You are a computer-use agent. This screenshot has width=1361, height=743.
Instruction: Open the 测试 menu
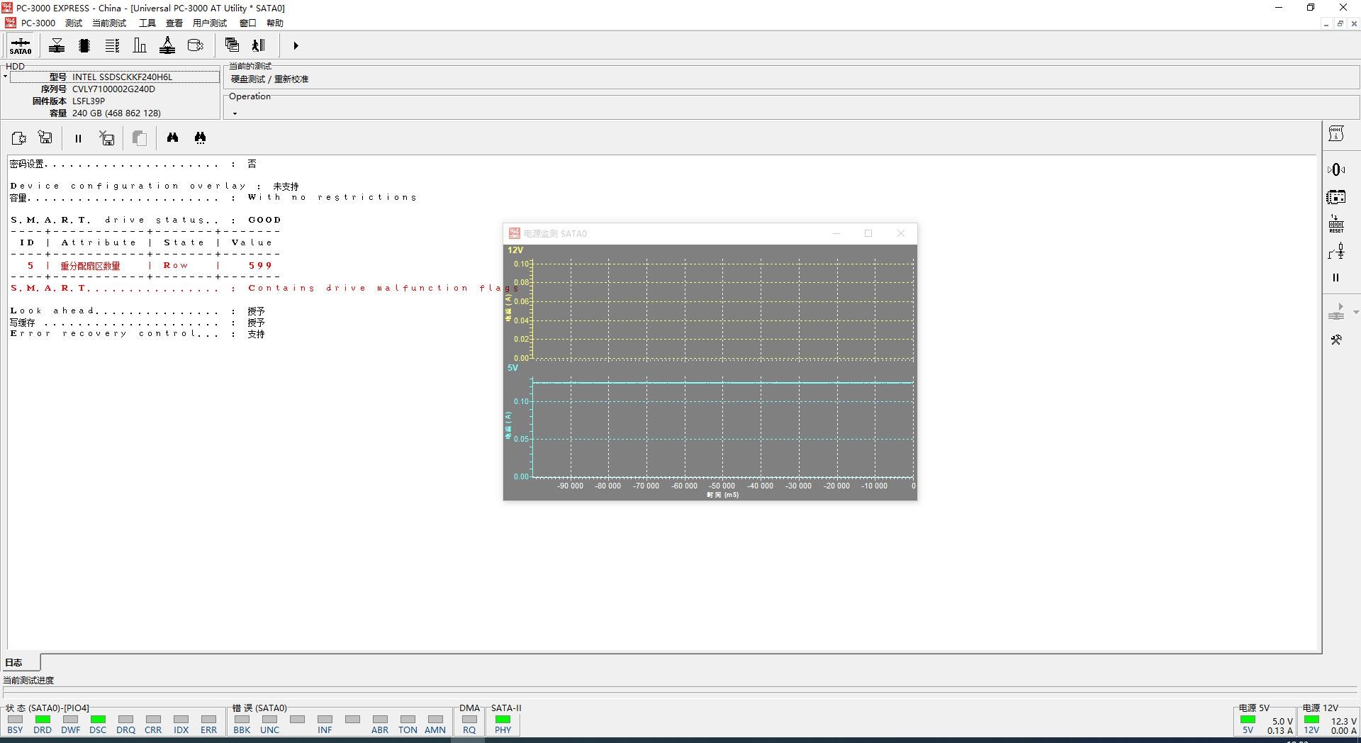(74, 23)
